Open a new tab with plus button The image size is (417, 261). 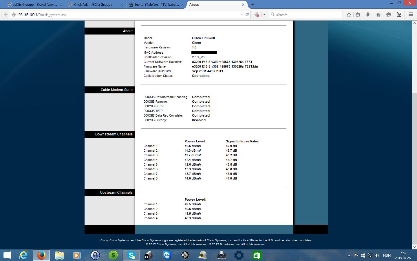253,5
